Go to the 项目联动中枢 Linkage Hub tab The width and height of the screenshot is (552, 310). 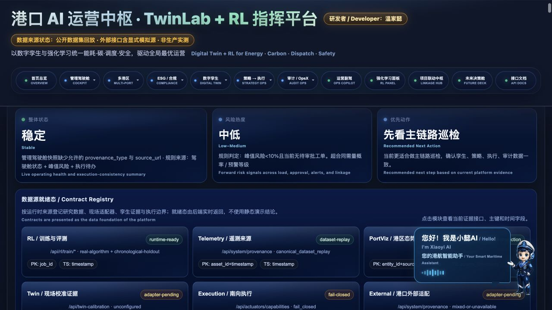428,81
